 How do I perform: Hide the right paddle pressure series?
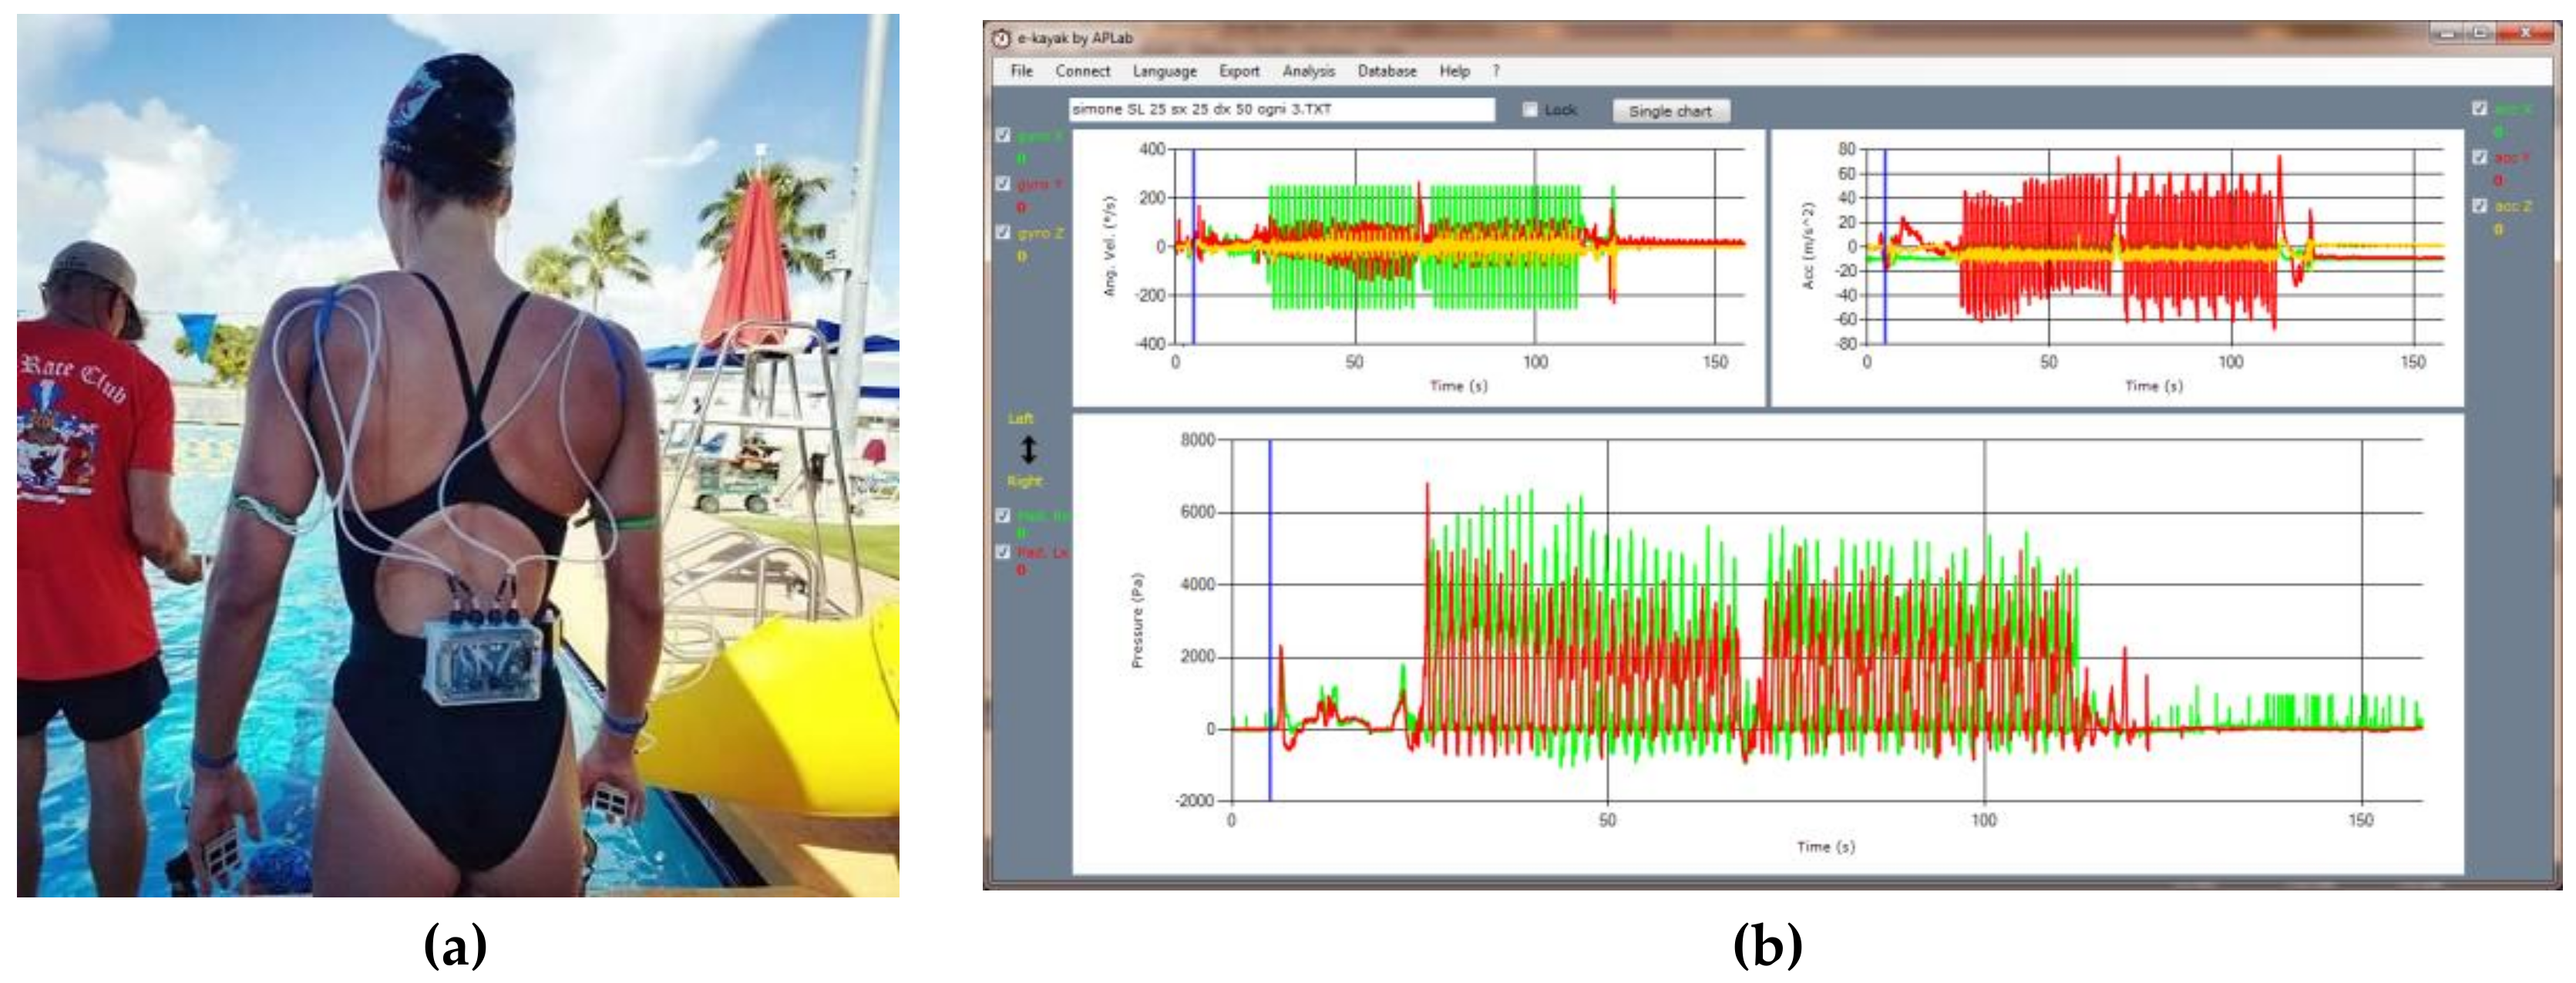(1003, 516)
